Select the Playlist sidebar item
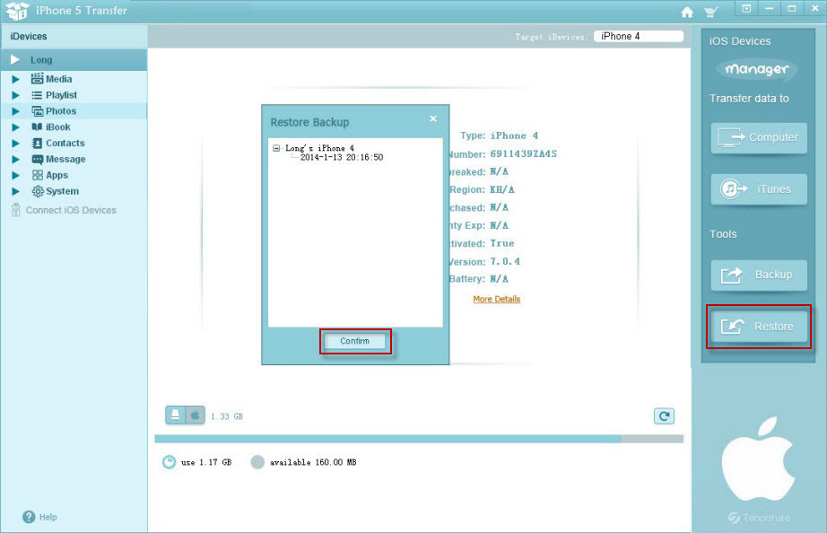 74,95
